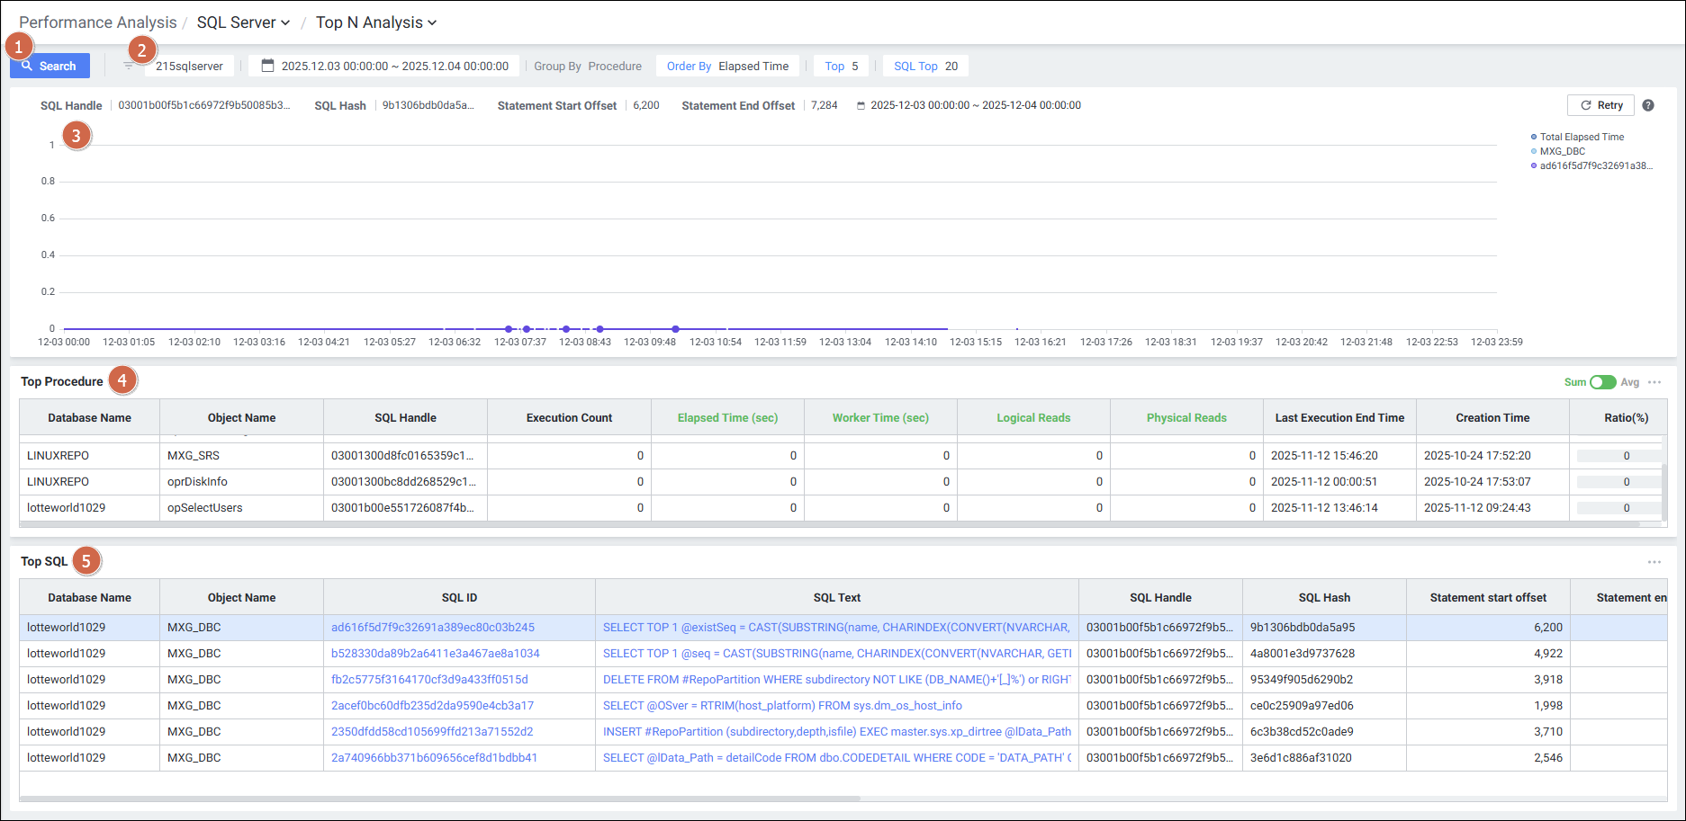
Task: Open the Order By Elapsed Time selector
Action: pyautogui.click(x=727, y=66)
